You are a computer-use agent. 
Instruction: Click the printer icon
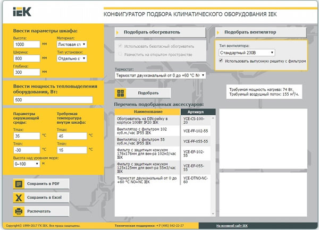pos(19,211)
